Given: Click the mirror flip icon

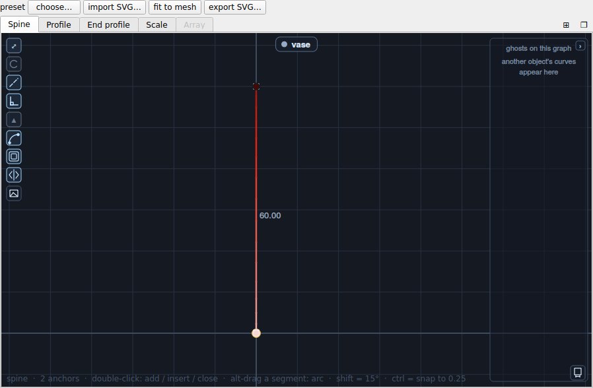Looking at the screenshot, I should tap(14, 175).
